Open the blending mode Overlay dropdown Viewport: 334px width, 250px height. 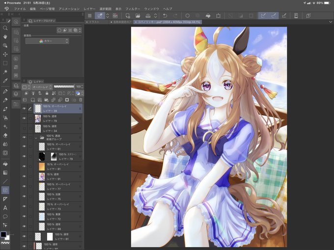(x=42, y=87)
